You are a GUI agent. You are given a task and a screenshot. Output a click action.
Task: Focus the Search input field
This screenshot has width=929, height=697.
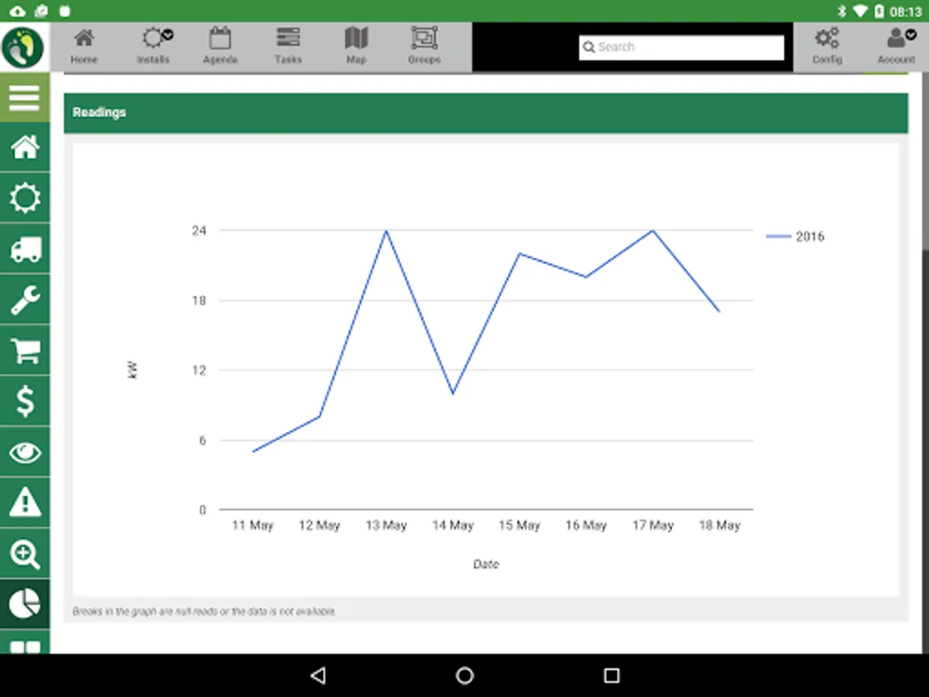[x=681, y=47]
